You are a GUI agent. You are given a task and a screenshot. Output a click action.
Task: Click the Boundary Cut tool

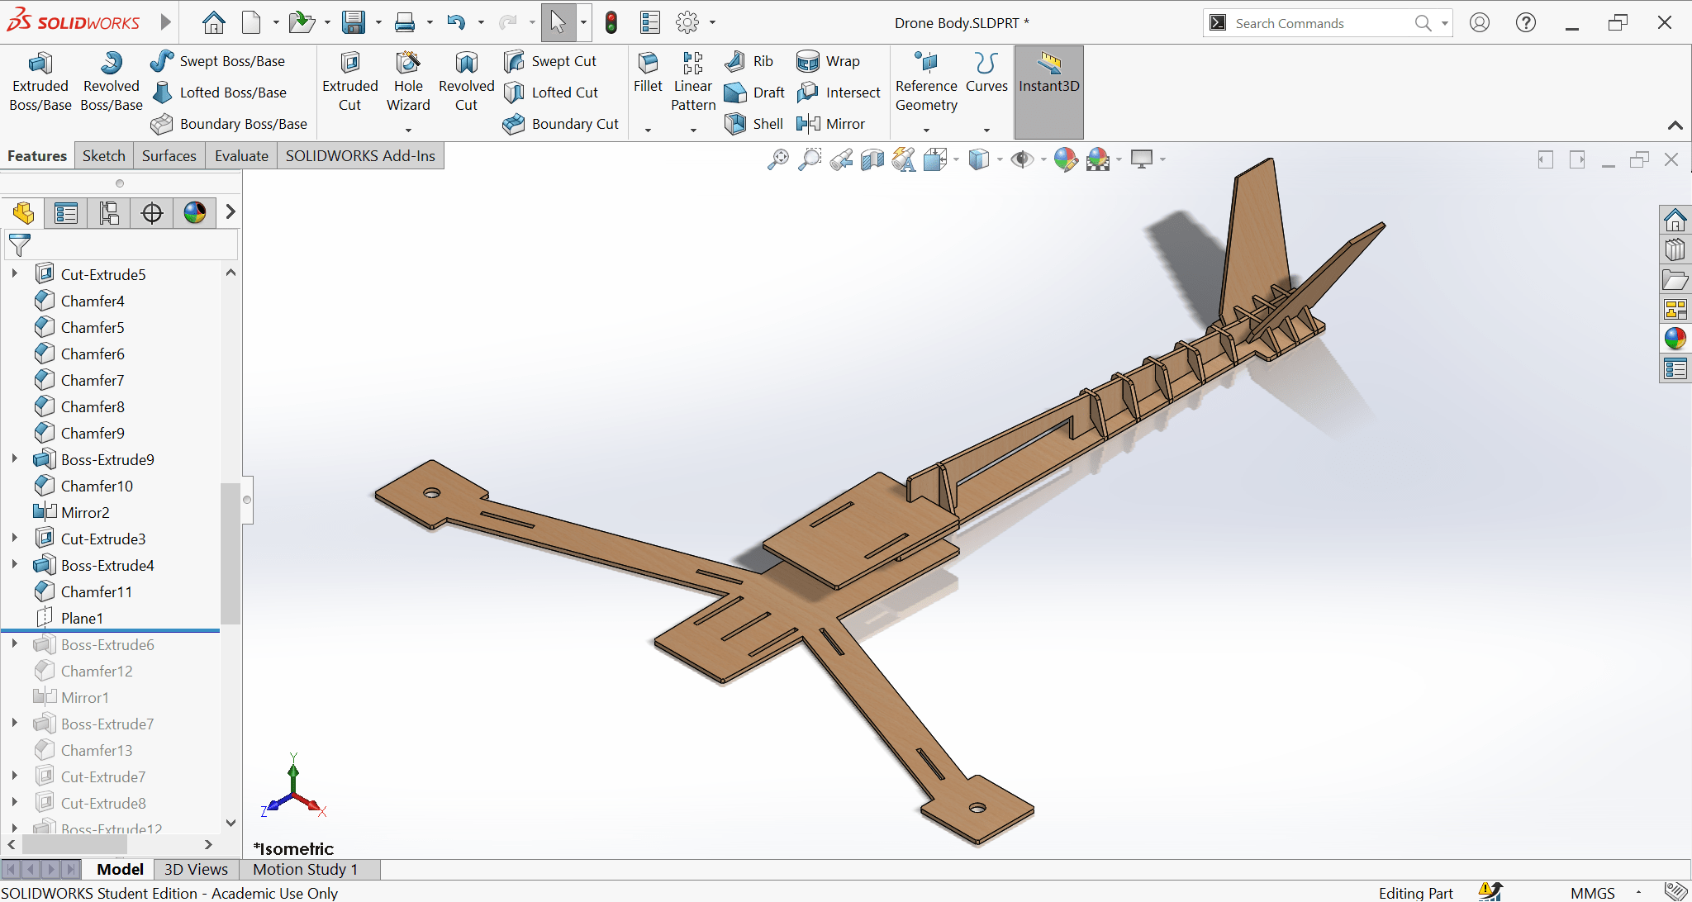[560, 124]
